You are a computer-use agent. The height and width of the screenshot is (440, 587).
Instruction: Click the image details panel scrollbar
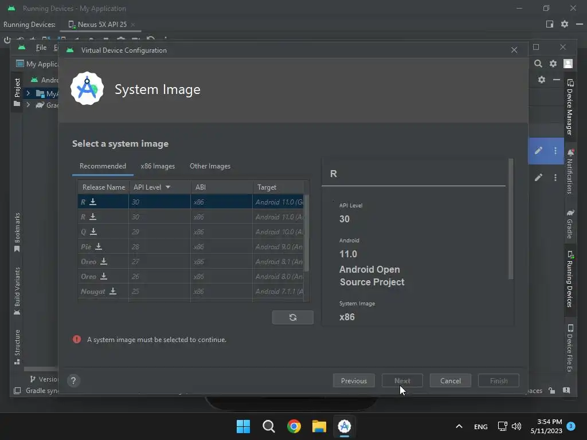coord(511,219)
